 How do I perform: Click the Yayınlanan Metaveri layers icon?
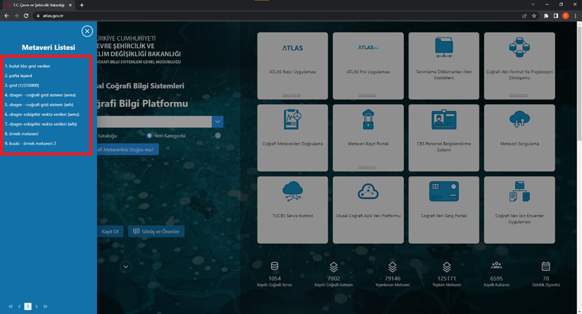tap(392, 267)
